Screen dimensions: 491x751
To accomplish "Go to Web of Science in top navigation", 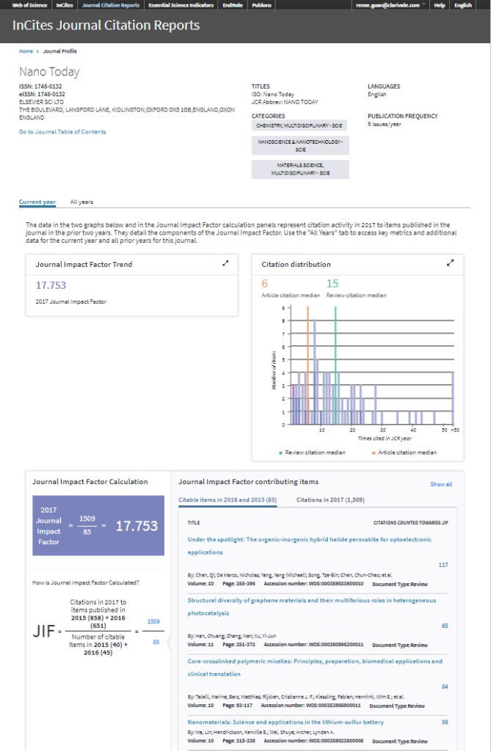I will 30,5.
